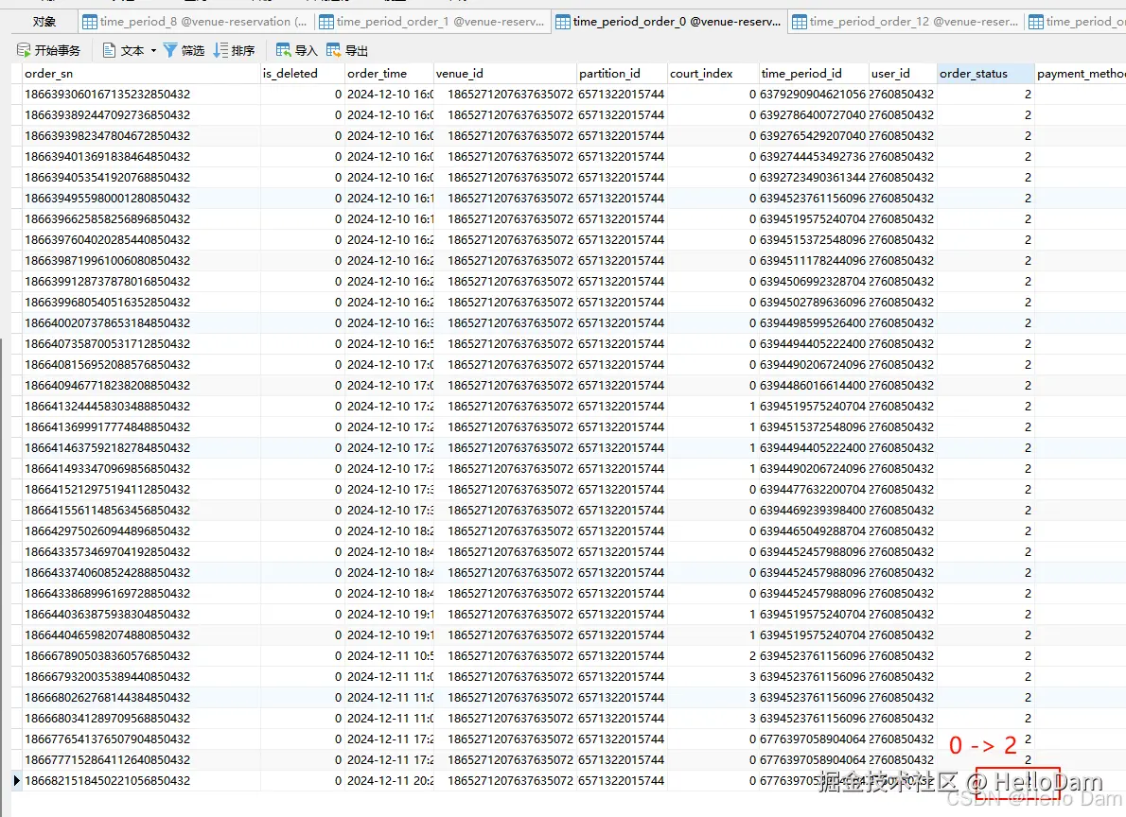Click the time_period_id column header
The image size is (1126, 817).
814,73
